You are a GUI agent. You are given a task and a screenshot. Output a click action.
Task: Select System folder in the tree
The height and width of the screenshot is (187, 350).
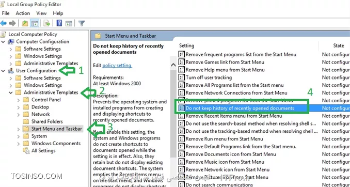click(39, 136)
